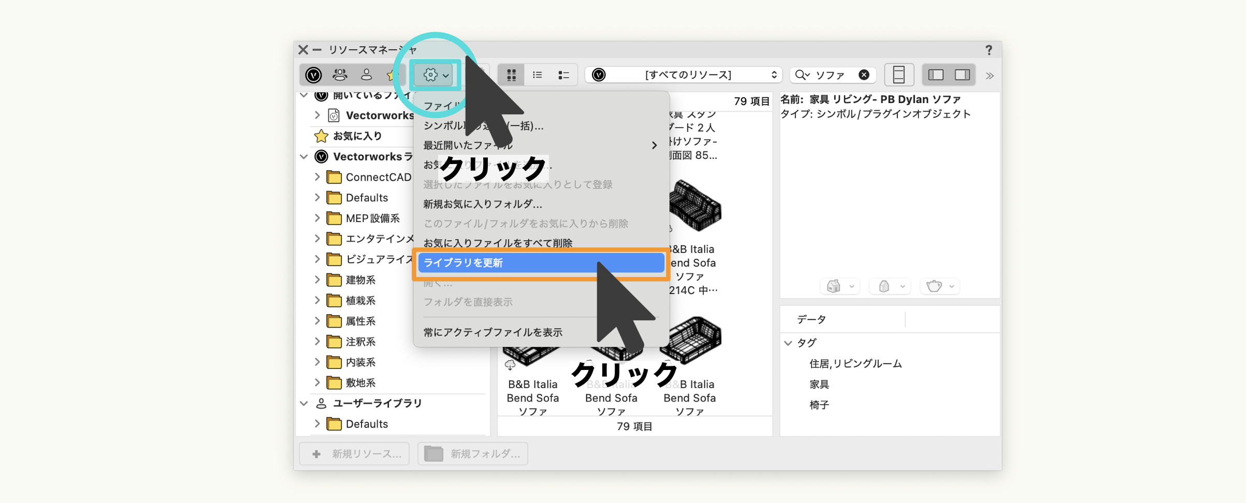The width and height of the screenshot is (1246, 503).
Task: Open the help question mark
Action: [x=989, y=50]
